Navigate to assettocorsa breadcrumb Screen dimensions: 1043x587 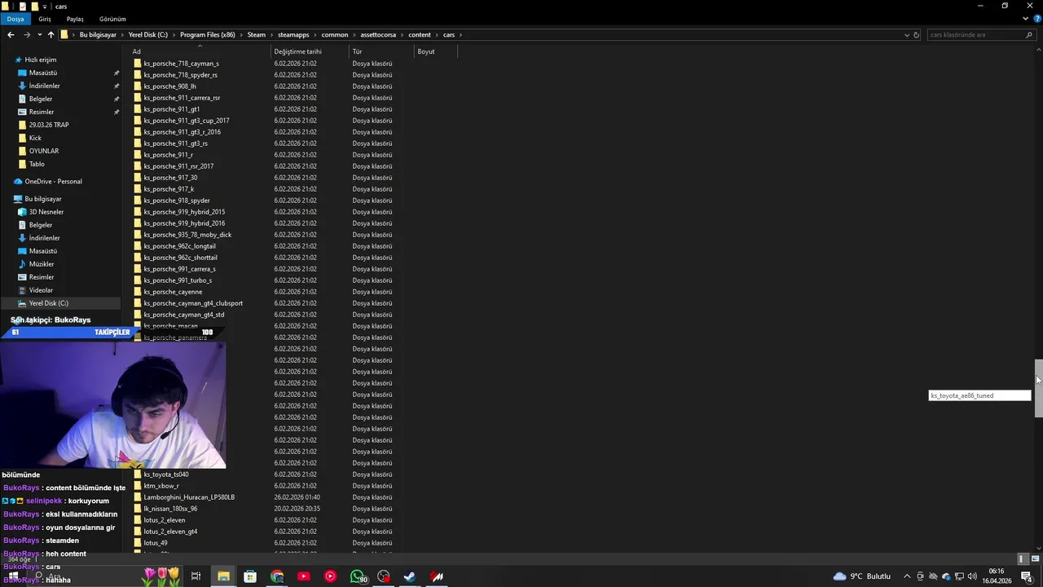point(378,35)
